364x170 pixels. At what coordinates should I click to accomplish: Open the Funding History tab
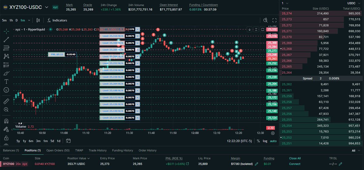click(x=123, y=150)
